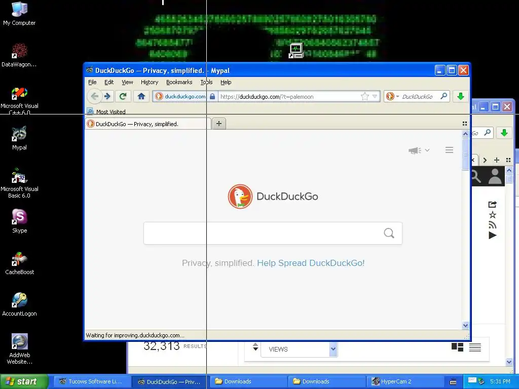519x389 pixels.
Task: Click the RSS feed icon in back window
Action: click(493, 225)
